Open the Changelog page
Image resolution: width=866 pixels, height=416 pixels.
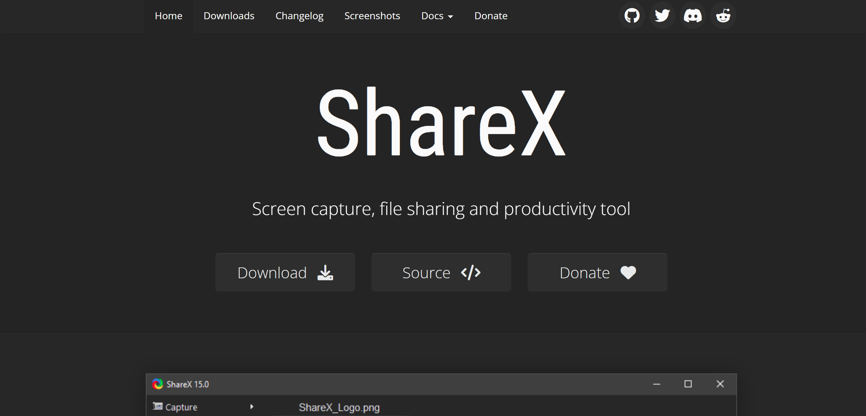[300, 16]
